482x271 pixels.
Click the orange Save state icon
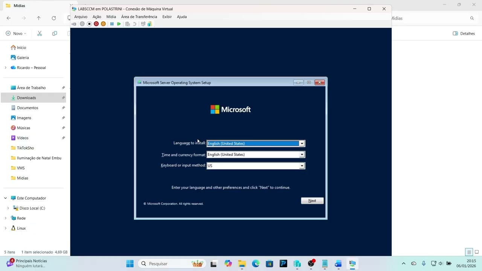pos(103,24)
